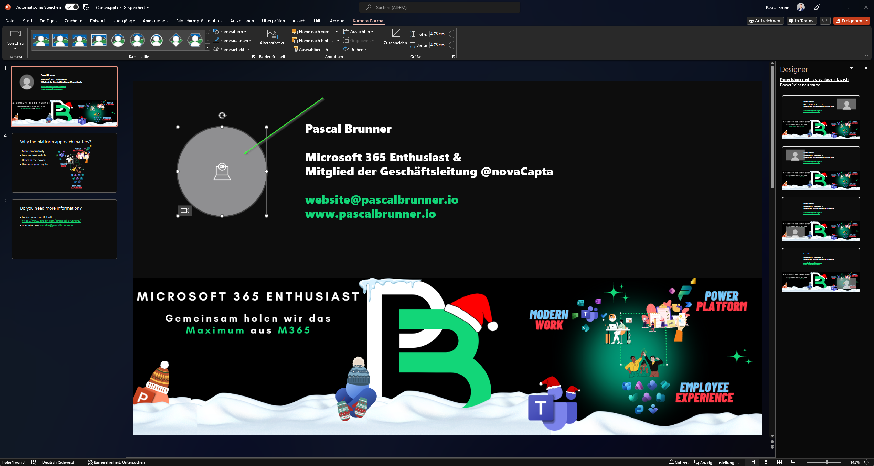Select the circle camera style thumbnail

click(x=118, y=40)
